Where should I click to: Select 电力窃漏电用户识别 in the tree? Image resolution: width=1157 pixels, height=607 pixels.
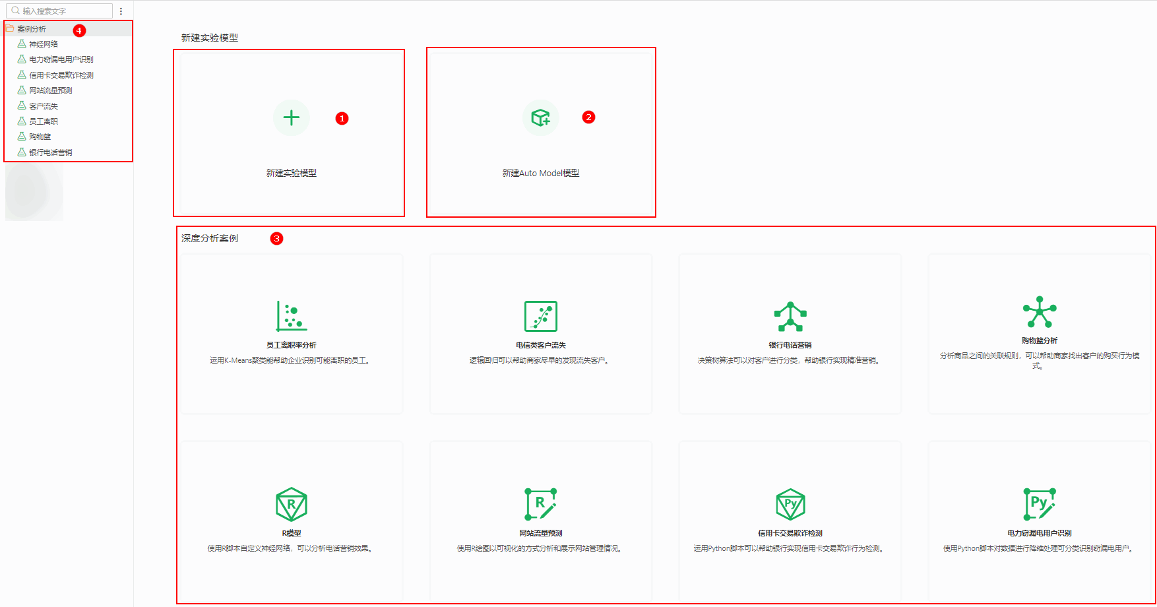pyautogui.click(x=61, y=59)
